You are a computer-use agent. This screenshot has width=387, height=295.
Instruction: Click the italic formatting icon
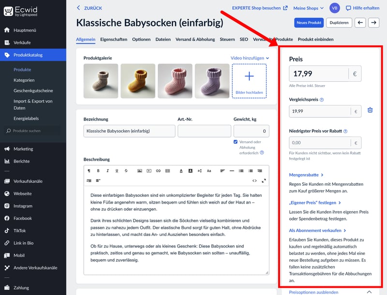(x=107, y=171)
